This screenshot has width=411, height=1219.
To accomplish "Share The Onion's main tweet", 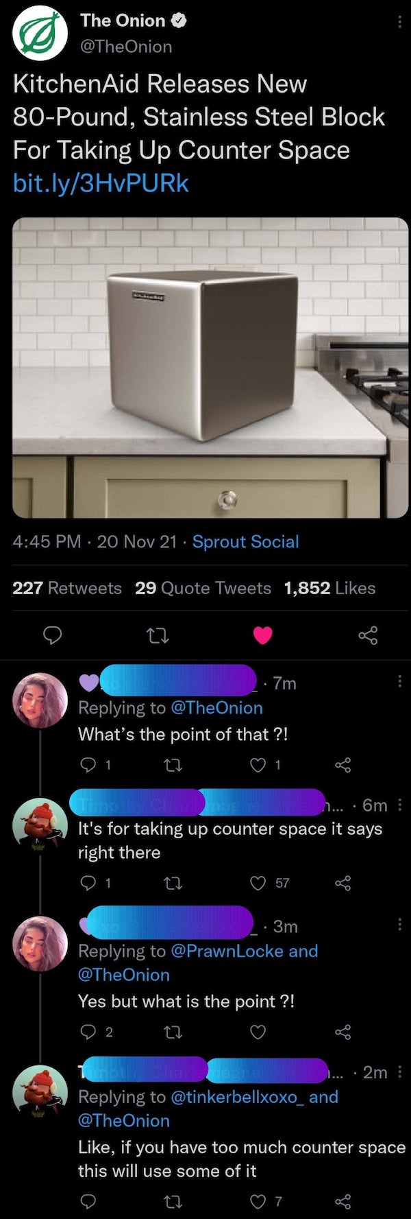I will pos(368,636).
